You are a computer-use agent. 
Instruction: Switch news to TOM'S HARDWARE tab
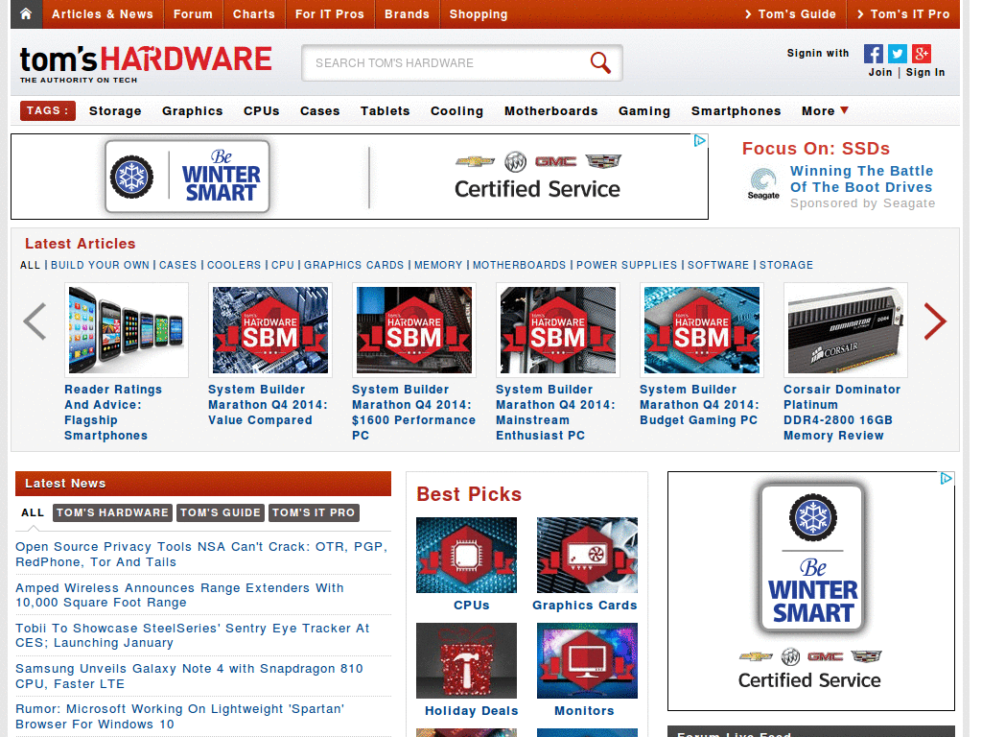113,512
